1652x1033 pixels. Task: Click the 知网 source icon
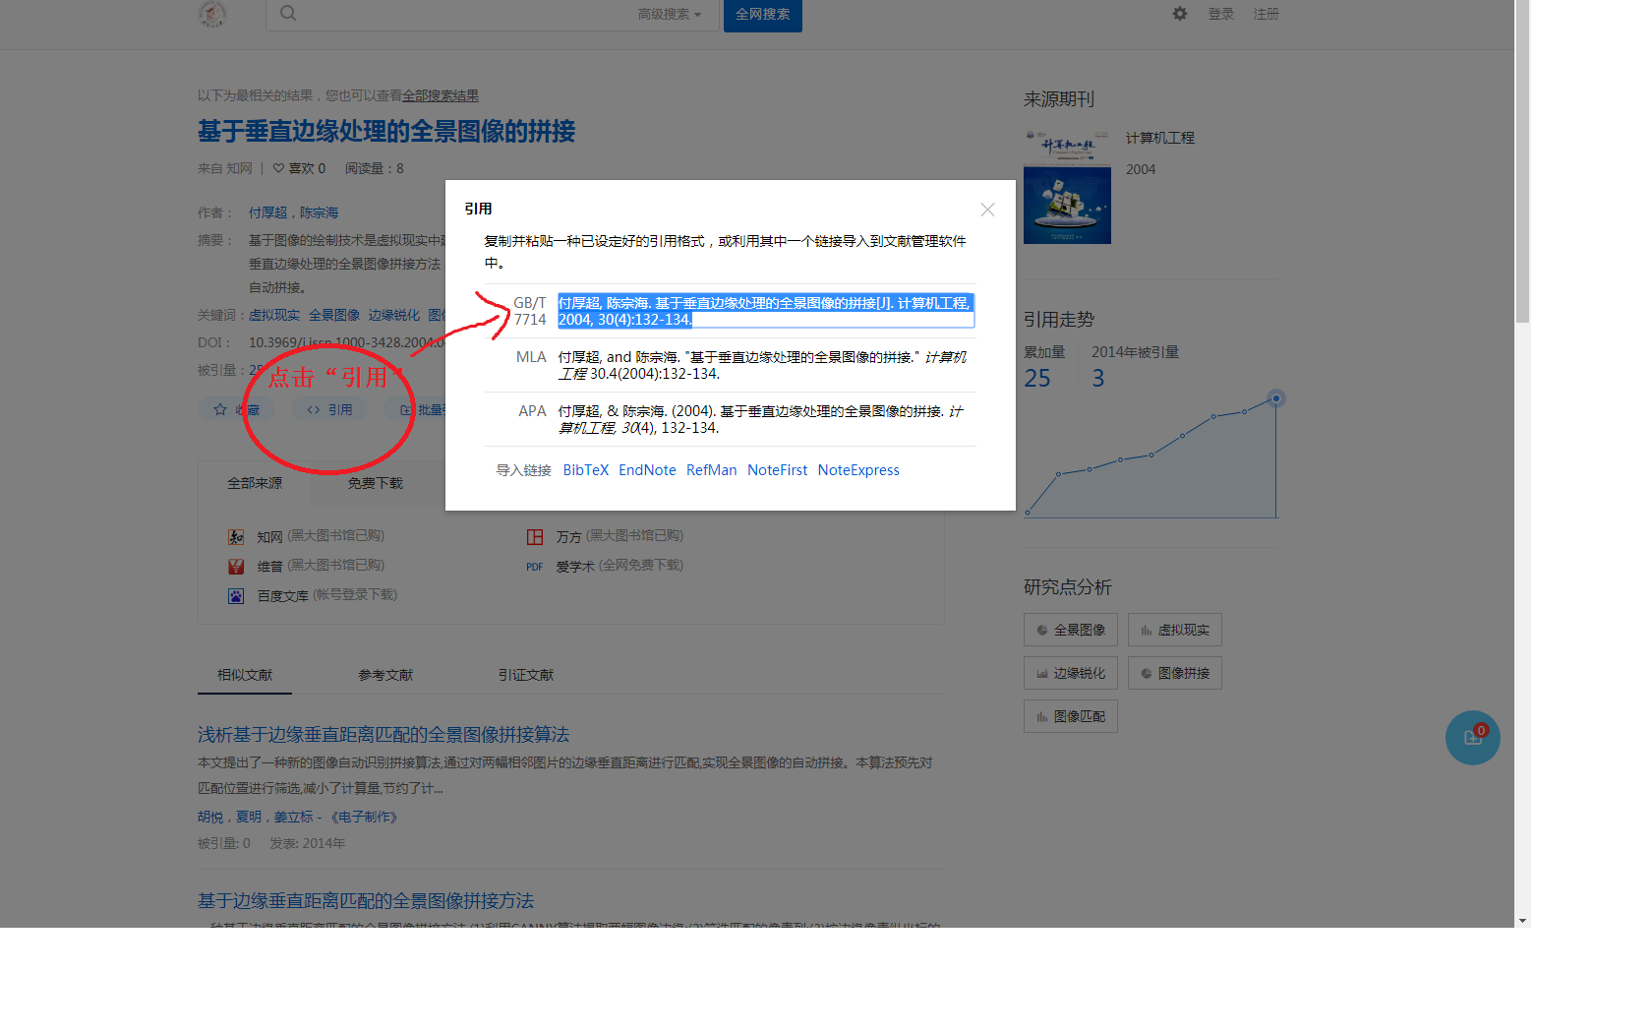pyautogui.click(x=236, y=536)
